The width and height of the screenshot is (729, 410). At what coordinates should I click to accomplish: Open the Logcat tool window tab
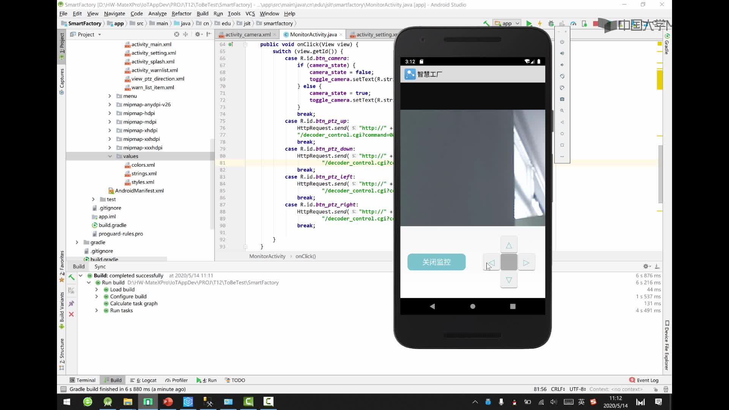tap(144, 380)
